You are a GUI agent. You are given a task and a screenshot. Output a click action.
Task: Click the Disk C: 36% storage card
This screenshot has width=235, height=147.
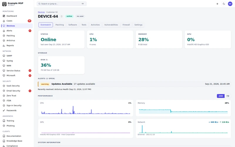61,65
